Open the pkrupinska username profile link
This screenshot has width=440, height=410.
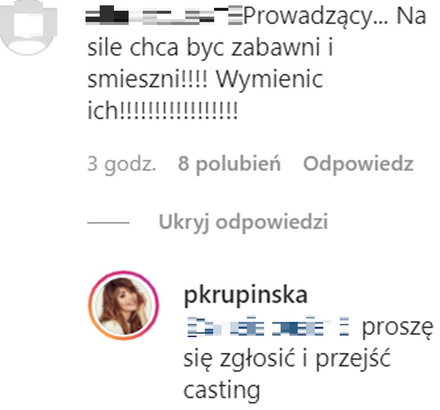click(x=245, y=296)
